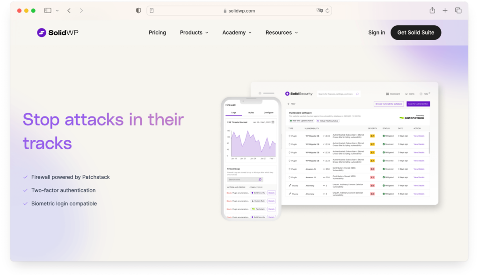Click Details button beside Patchstack entry
Image resolution: width=479 pixels, height=275 pixels.
271,209
